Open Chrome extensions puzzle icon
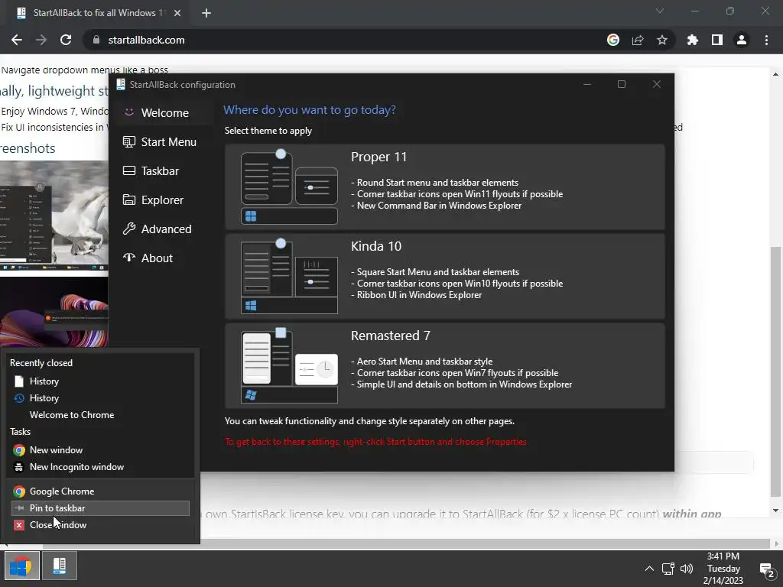 point(692,40)
